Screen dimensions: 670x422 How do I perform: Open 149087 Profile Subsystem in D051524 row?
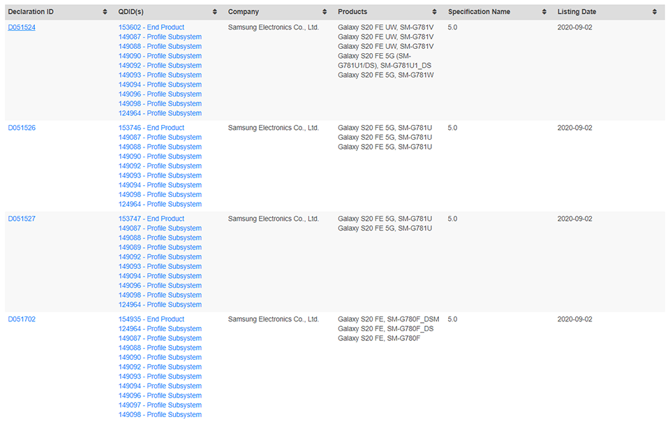click(160, 37)
